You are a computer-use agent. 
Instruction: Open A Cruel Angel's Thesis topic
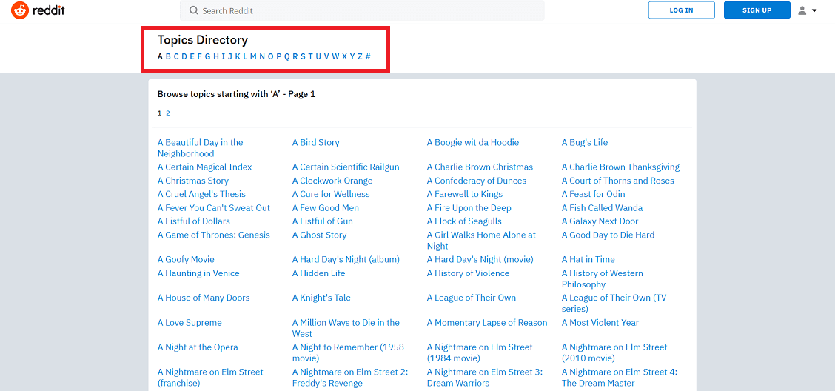tap(201, 195)
